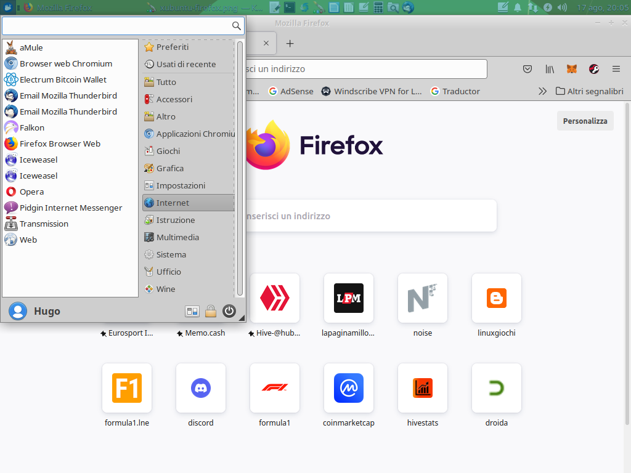Open the Impostazioni category

coord(189,186)
